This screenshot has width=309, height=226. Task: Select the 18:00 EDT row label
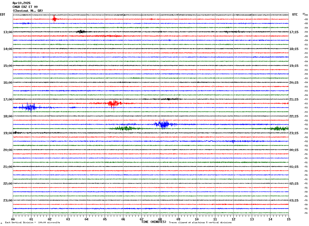point(8,116)
